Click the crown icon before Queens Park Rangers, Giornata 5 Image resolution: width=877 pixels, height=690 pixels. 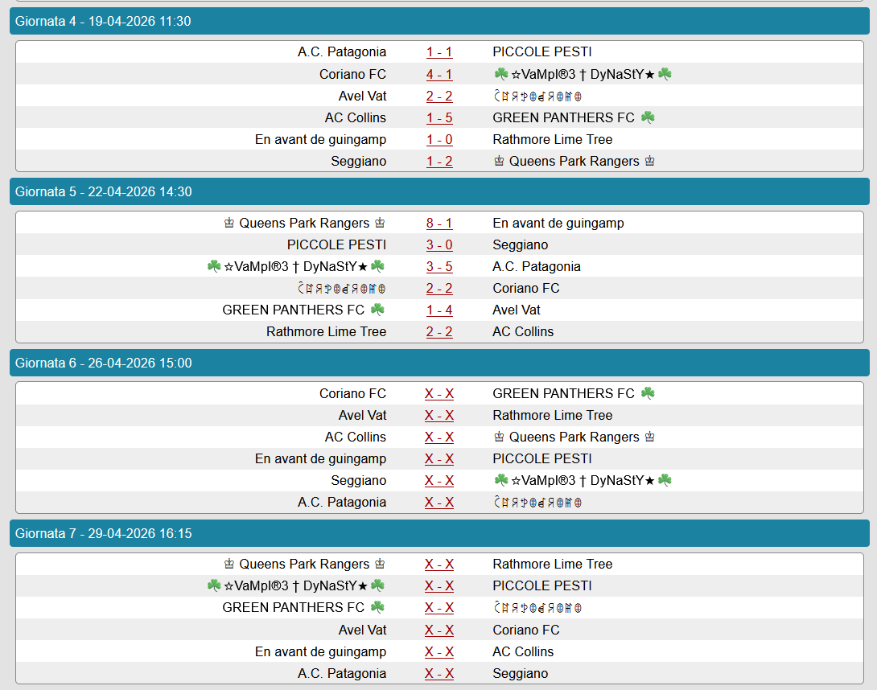pos(229,223)
